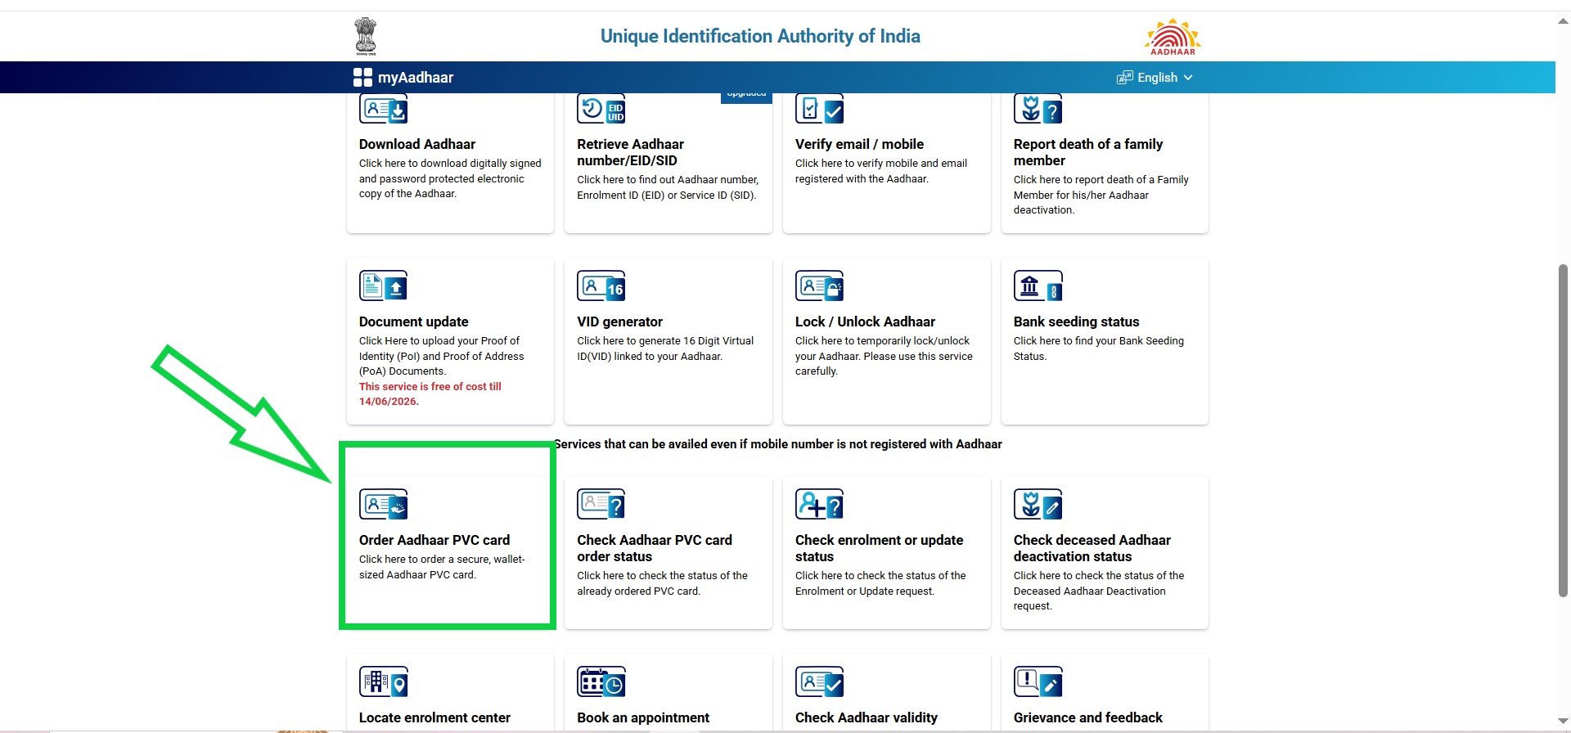Select the Lock / Unlock Aadhaar title
Screen dimensions: 1571x733
tap(865, 322)
